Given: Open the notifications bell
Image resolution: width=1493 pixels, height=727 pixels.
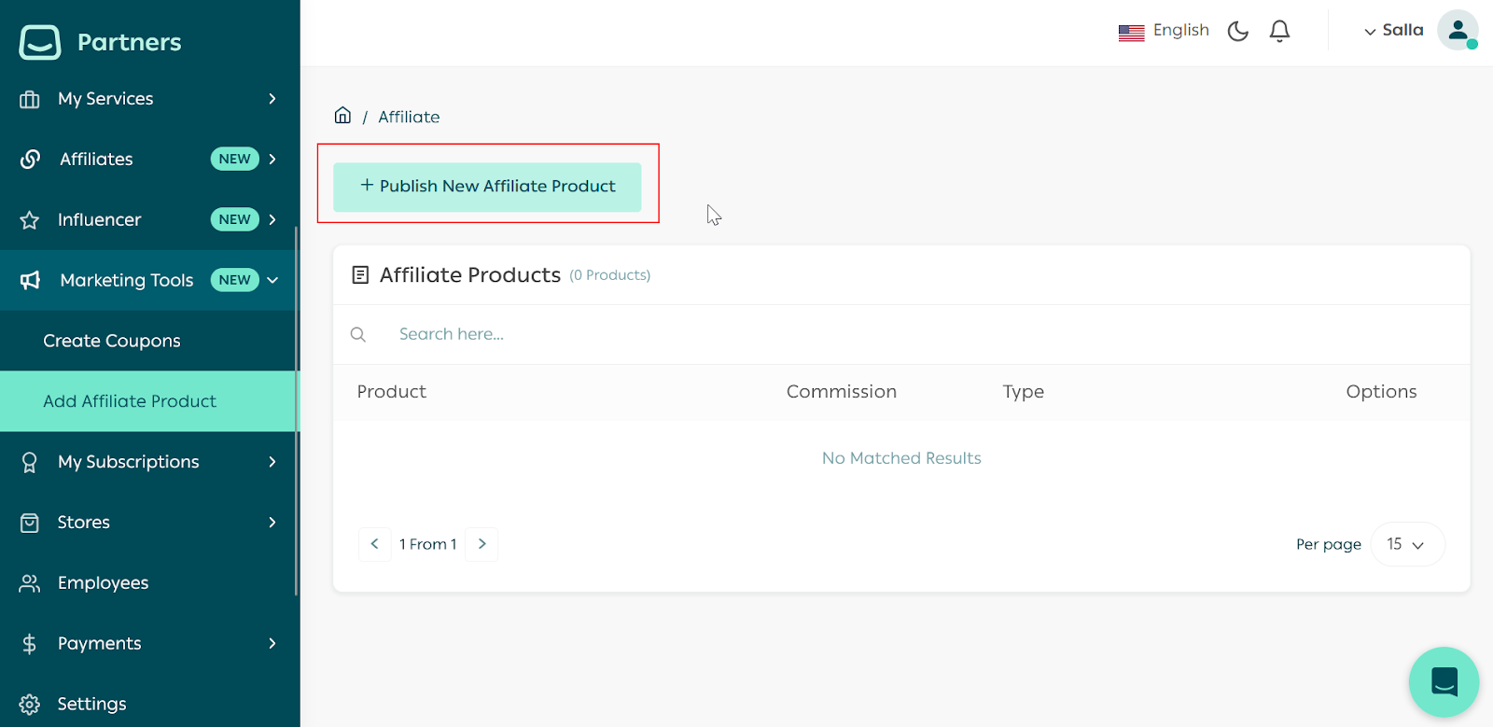Looking at the screenshot, I should point(1279,31).
